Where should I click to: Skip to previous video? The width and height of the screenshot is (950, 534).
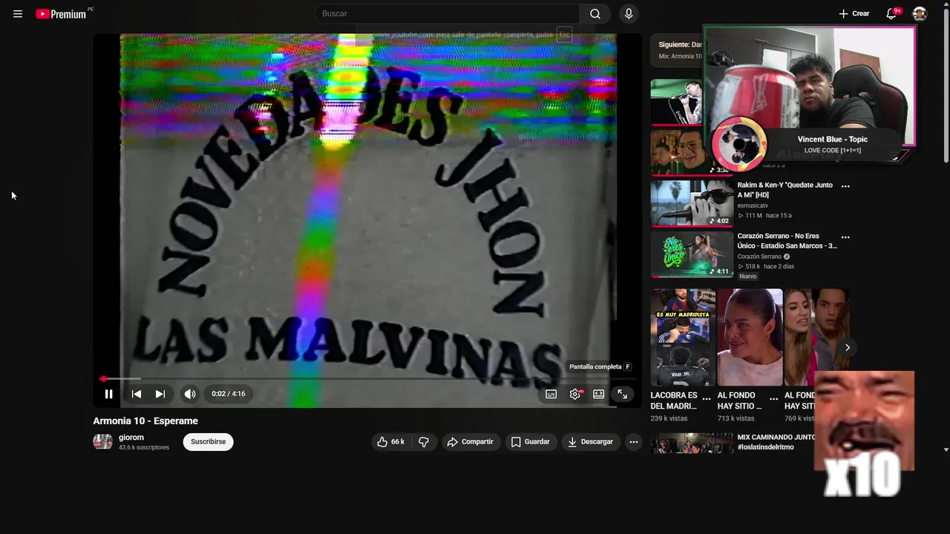[137, 394]
